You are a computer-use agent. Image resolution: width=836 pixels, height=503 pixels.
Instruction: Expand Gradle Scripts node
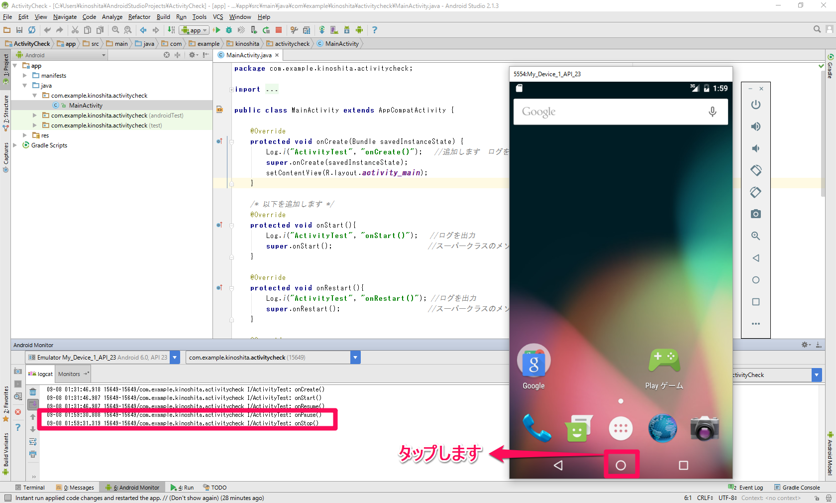[15, 145]
